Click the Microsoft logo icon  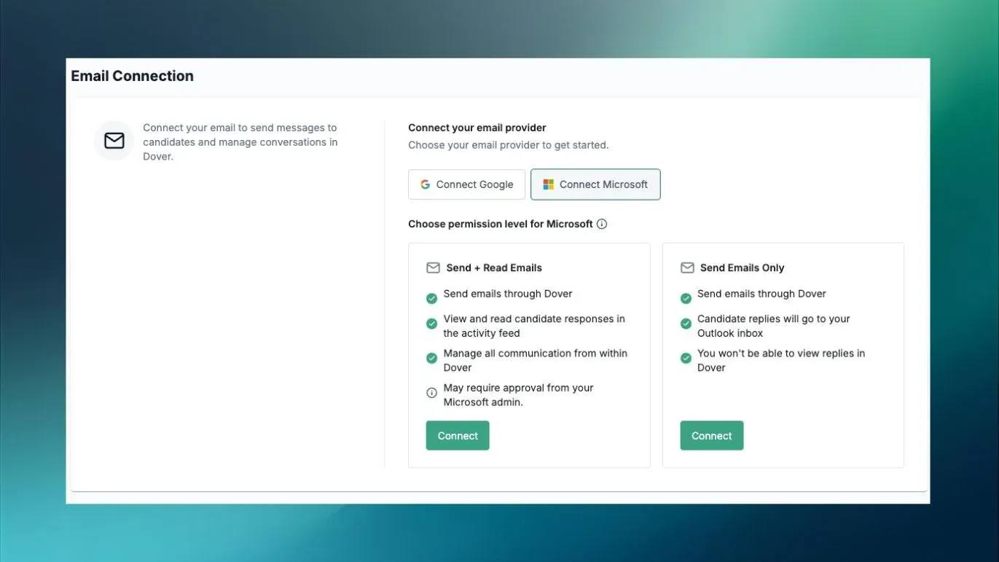coord(549,184)
